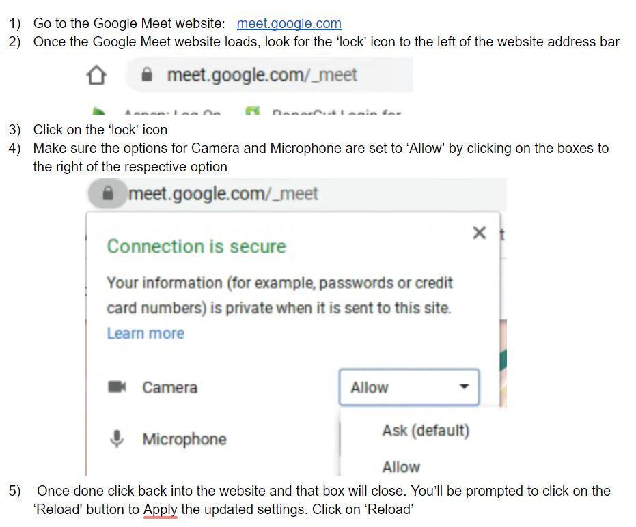Click the Camera video icon
The image size is (636, 527).
click(x=117, y=387)
